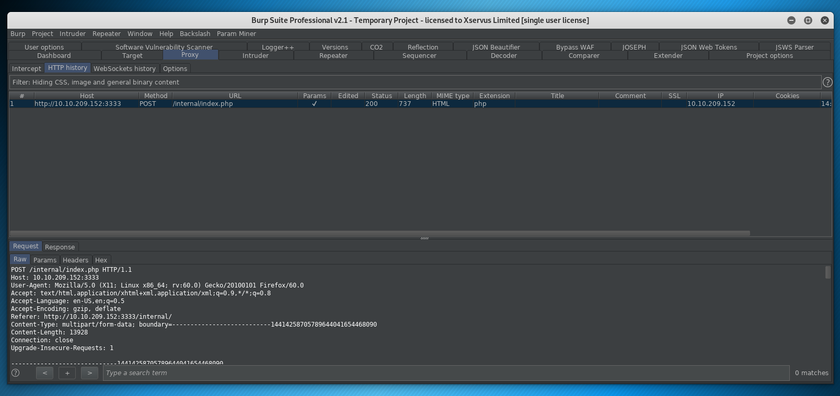840x396 pixels.
Task: Show the Response tab
Action: pyautogui.click(x=60, y=247)
